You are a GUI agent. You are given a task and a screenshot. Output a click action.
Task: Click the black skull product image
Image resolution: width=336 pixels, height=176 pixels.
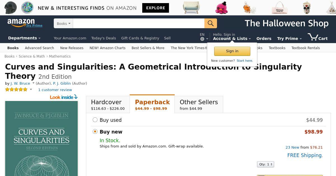10,8
